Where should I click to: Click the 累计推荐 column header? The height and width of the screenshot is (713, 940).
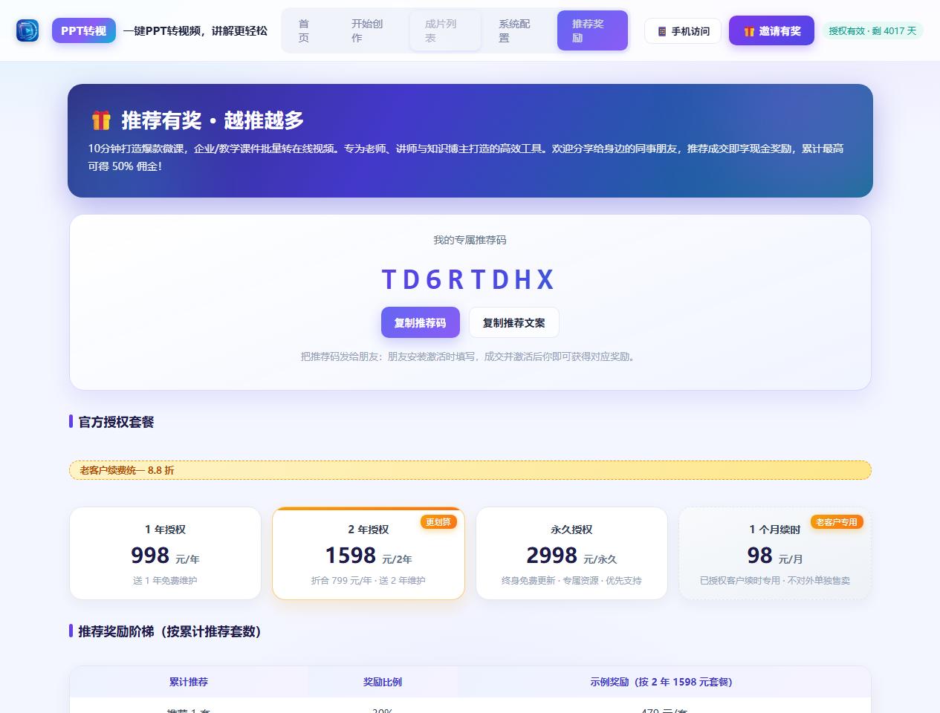click(x=189, y=682)
